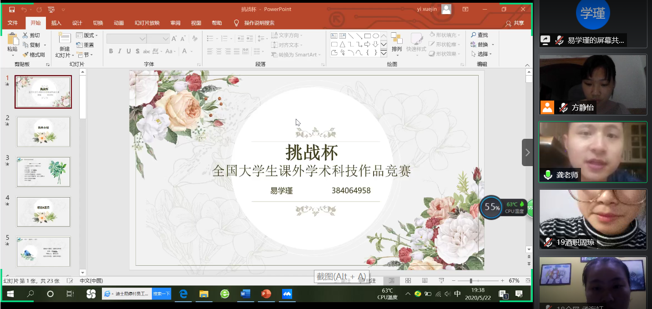Image resolution: width=652 pixels, height=309 pixels.
Task: Expand the Layout (版式) dropdown
Action: click(x=87, y=35)
